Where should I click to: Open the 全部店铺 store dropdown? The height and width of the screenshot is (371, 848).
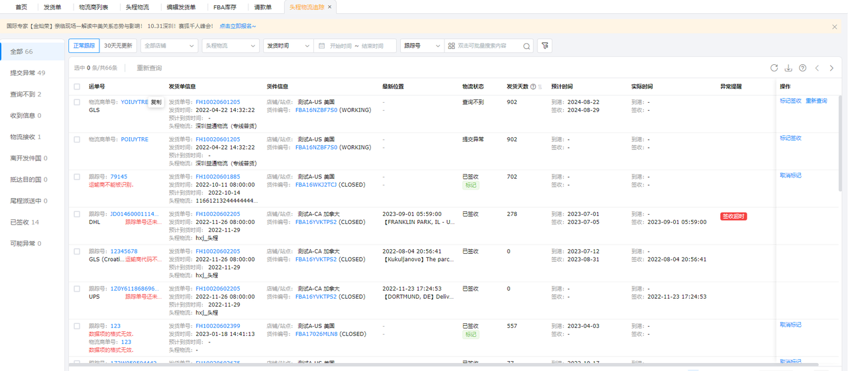pyautogui.click(x=168, y=46)
